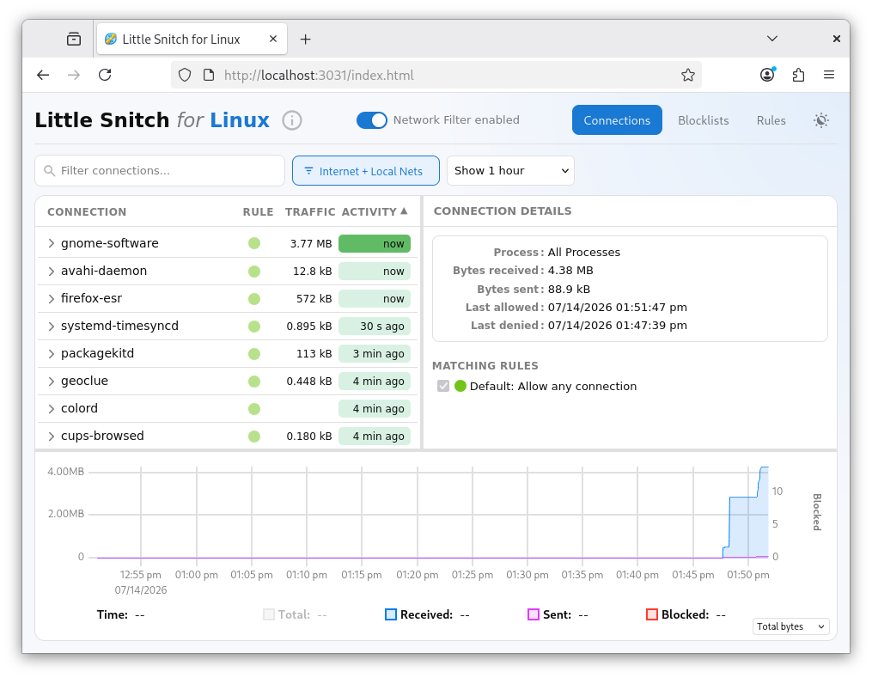Open the tab overview icon
872x678 pixels.
[74, 39]
